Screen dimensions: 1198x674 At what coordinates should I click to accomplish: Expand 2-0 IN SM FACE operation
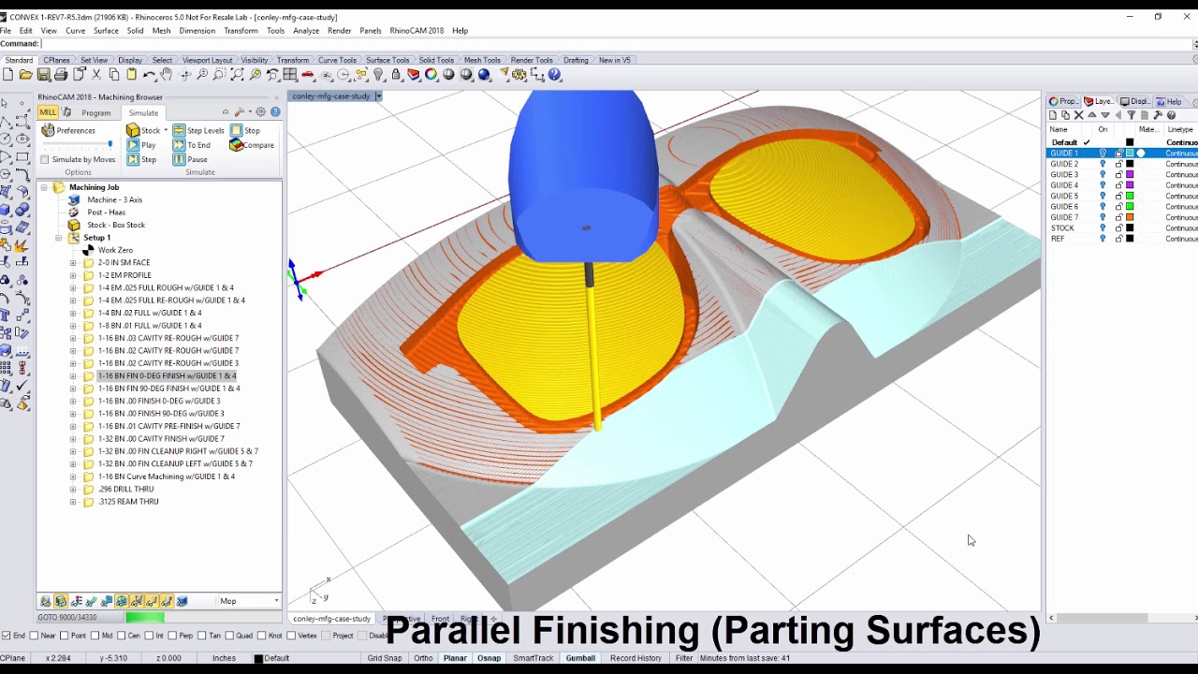(x=73, y=263)
